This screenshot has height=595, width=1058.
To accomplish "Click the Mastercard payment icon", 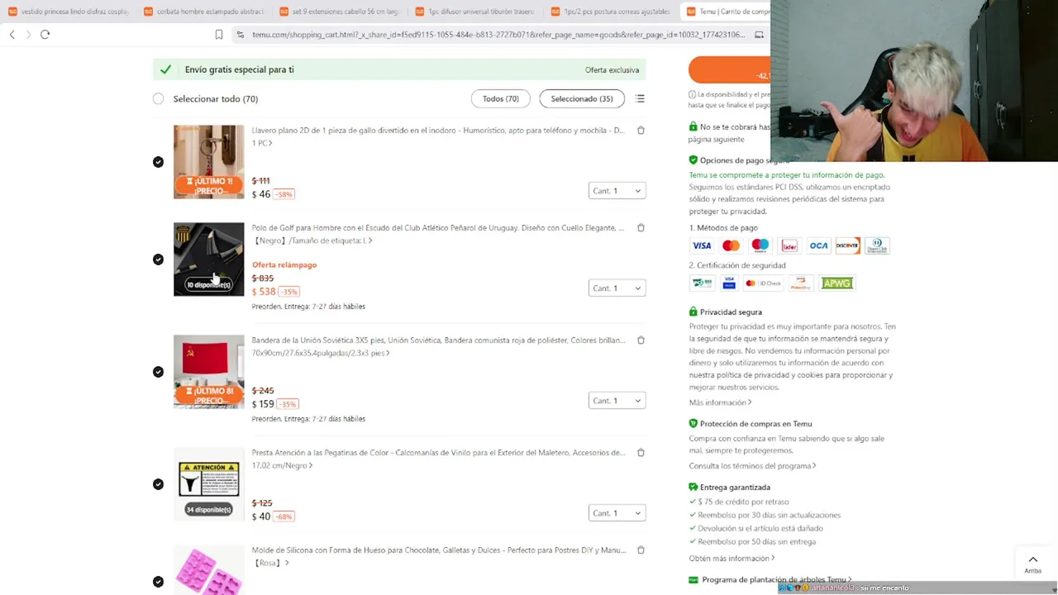I will [731, 245].
